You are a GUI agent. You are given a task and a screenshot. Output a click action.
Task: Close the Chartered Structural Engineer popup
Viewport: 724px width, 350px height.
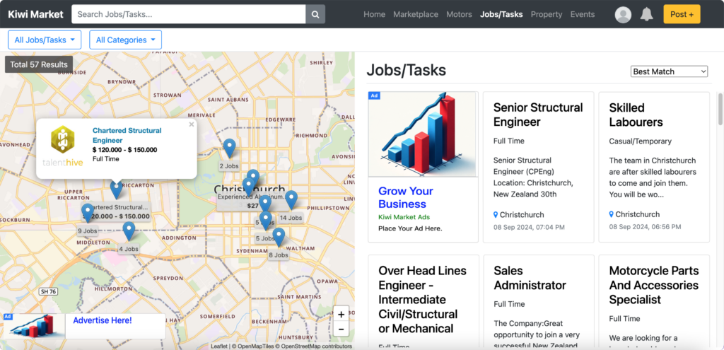click(192, 124)
